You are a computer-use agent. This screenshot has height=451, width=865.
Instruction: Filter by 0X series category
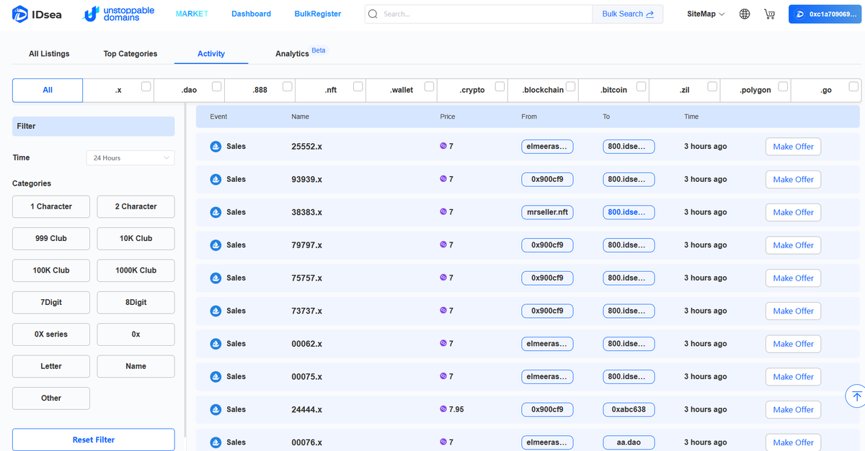(x=51, y=334)
